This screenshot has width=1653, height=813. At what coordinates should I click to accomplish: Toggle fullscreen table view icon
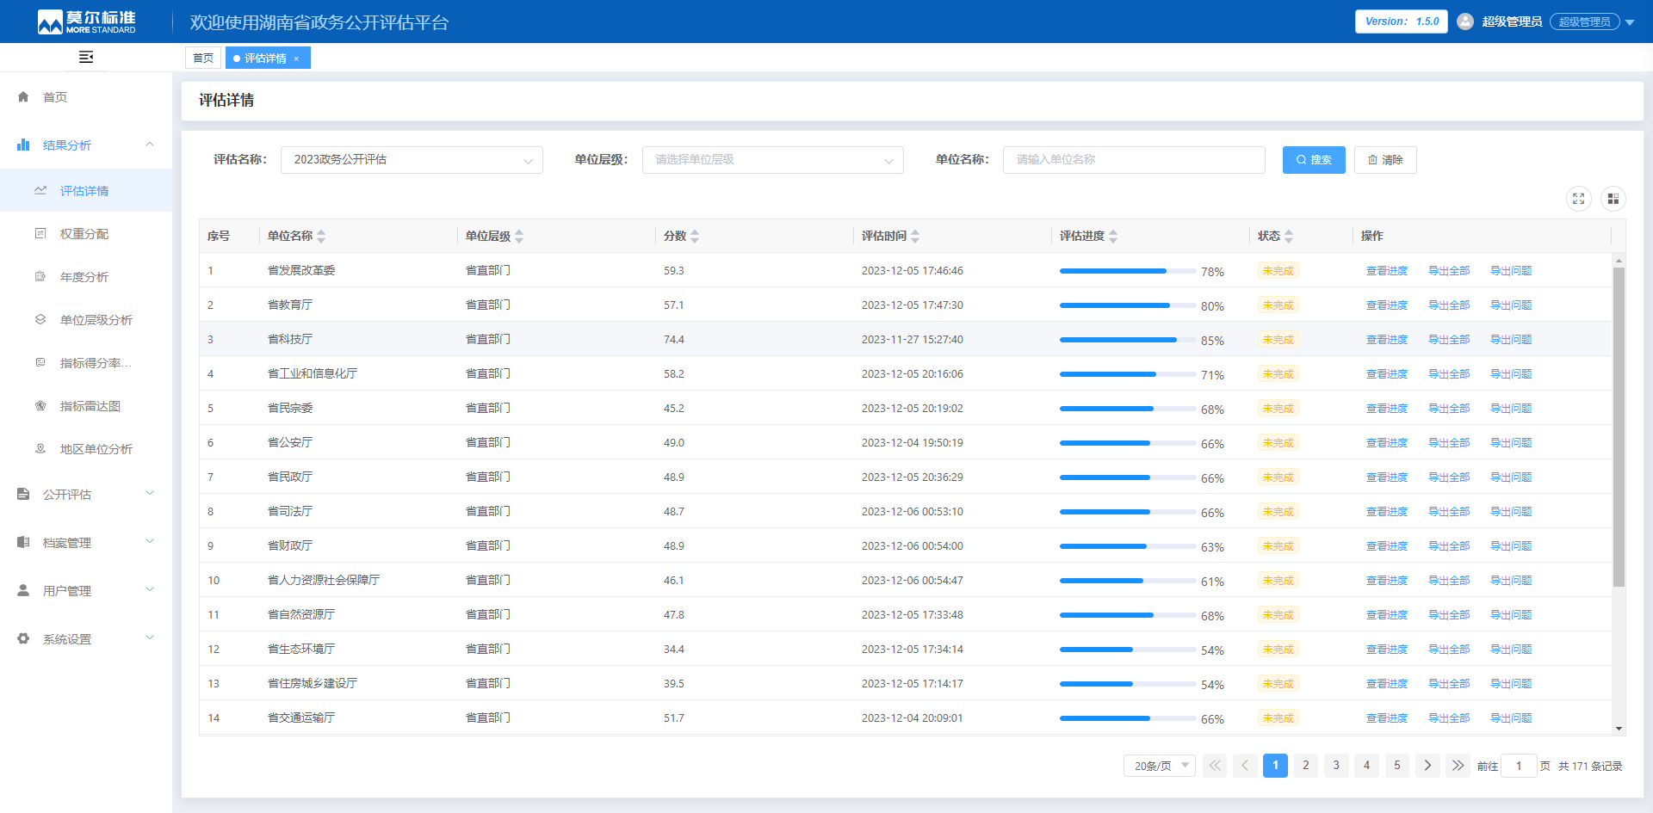1578,199
